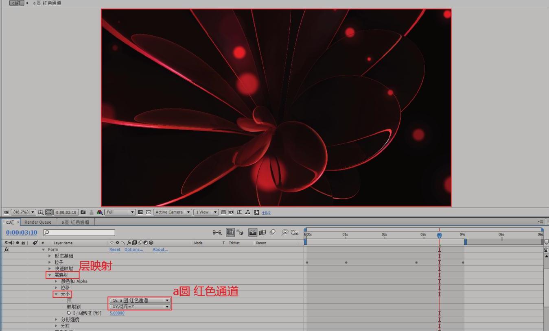The height and width of the screenshot is (331, 549).
Task: Click the Composition Flowchart icon in viewer bar
Action: (248, 212)
